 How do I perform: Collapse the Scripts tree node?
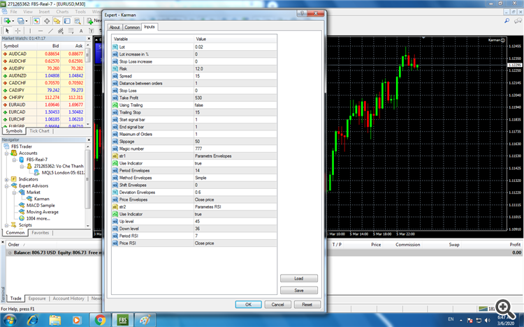click(6, 225)
